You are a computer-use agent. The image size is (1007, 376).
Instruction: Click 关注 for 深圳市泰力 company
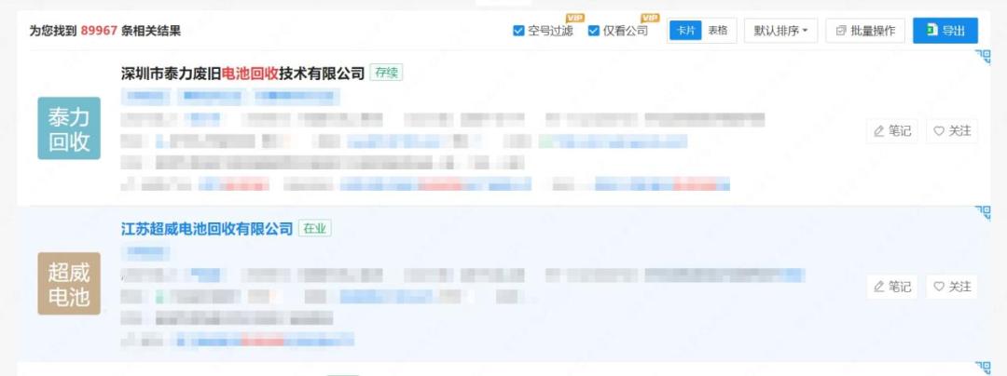click(x=952, y=131)
